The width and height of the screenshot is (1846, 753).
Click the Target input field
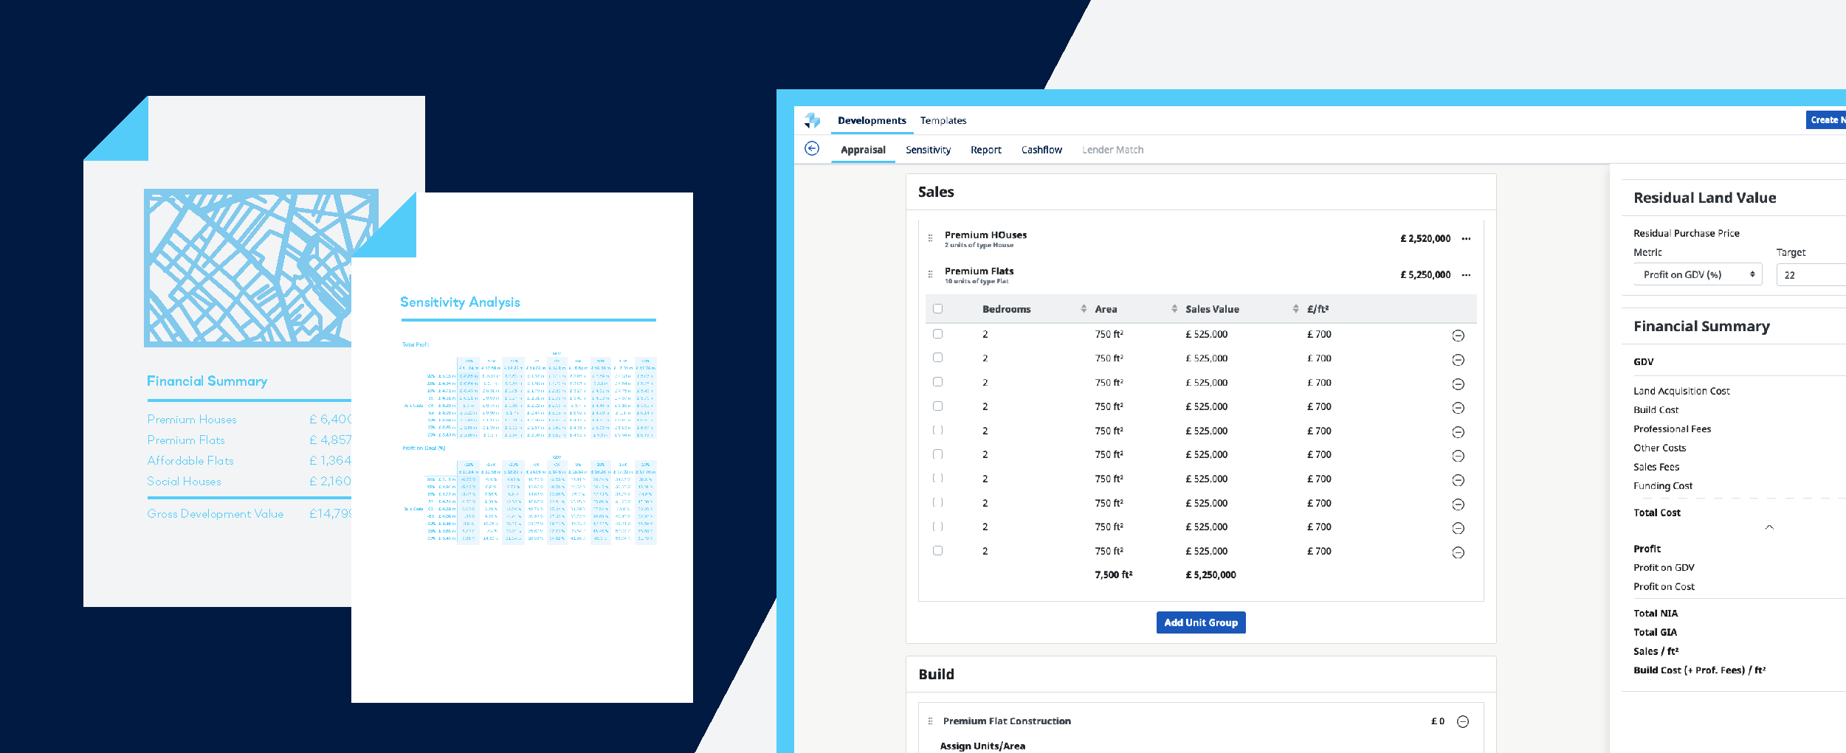click(x=1812, y=275)
